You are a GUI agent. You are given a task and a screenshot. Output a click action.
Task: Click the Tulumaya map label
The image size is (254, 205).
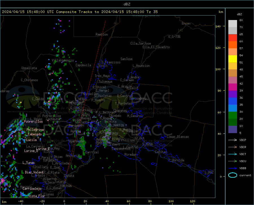tap(105, 81)
